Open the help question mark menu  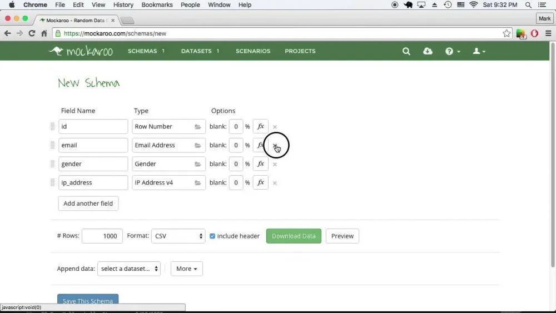[x=452, y=51]
